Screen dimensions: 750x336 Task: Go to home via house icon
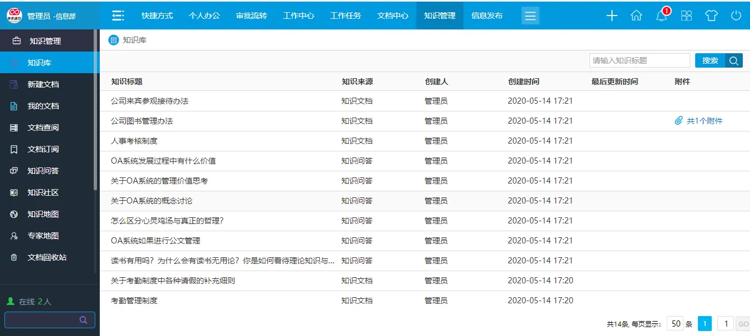pyautogui.click(x=636, y=16)
